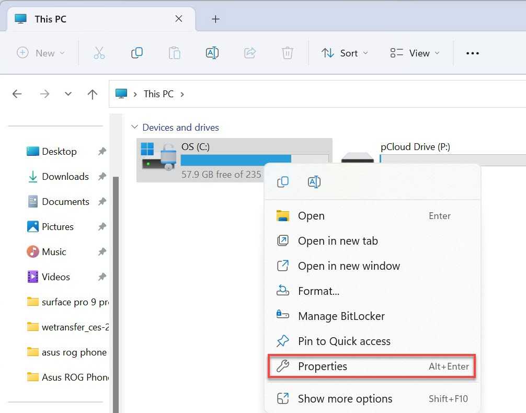Image resolution: width=526 pixels, height=413 pixels.
Task: Click chevron before This PC in address bar
Action: click(x=135, y=94)
